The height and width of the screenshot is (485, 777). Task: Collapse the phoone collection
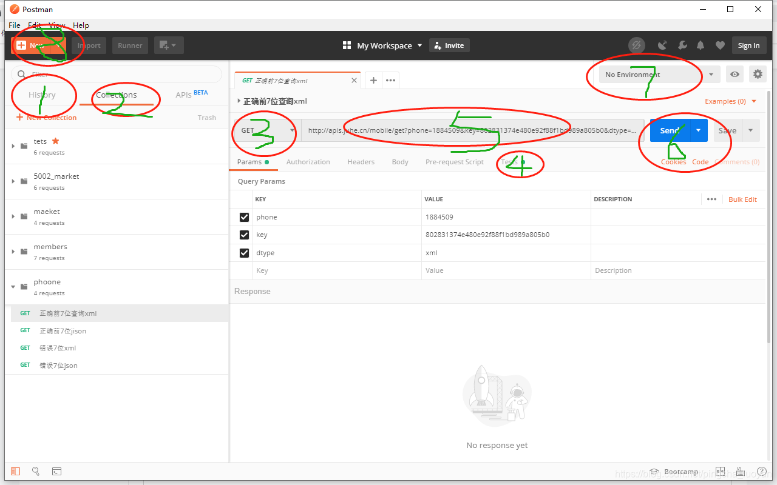[13, 287]
